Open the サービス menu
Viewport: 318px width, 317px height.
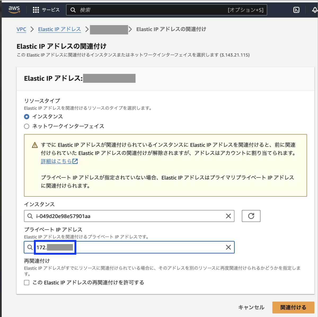tap(50, 10)
